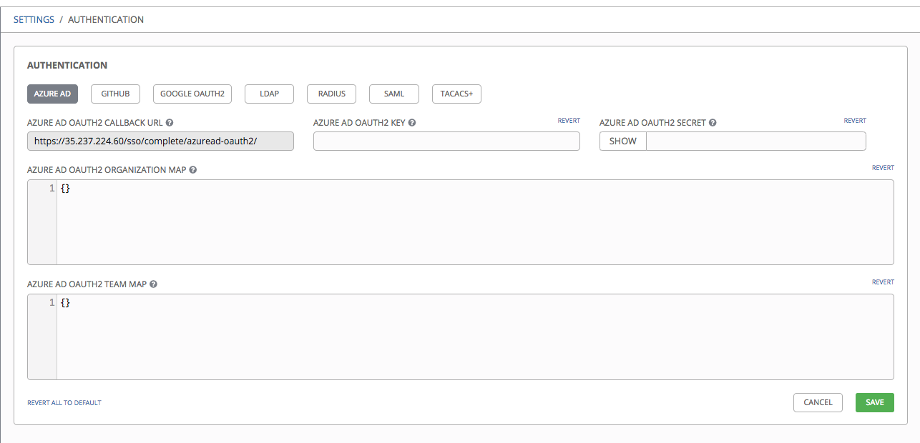Navigate back via the Settings breadcrumb
The height and width of the screenshot is (443, 920).
pos(34,19)
